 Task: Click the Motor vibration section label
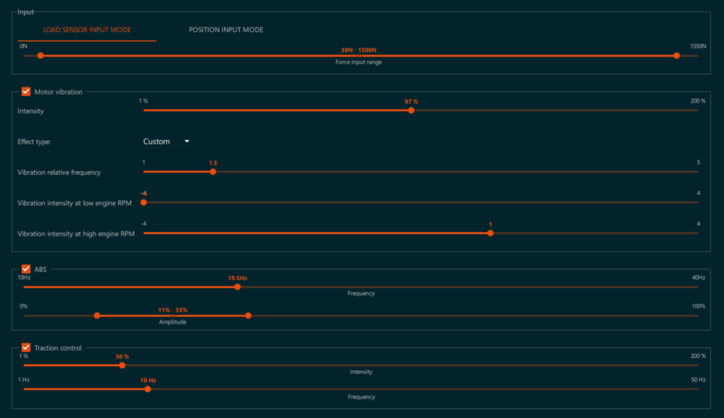click(x=58, y=91)
